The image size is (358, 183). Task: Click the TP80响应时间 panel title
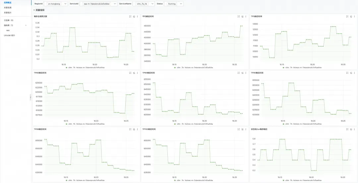tap(40, 73)
